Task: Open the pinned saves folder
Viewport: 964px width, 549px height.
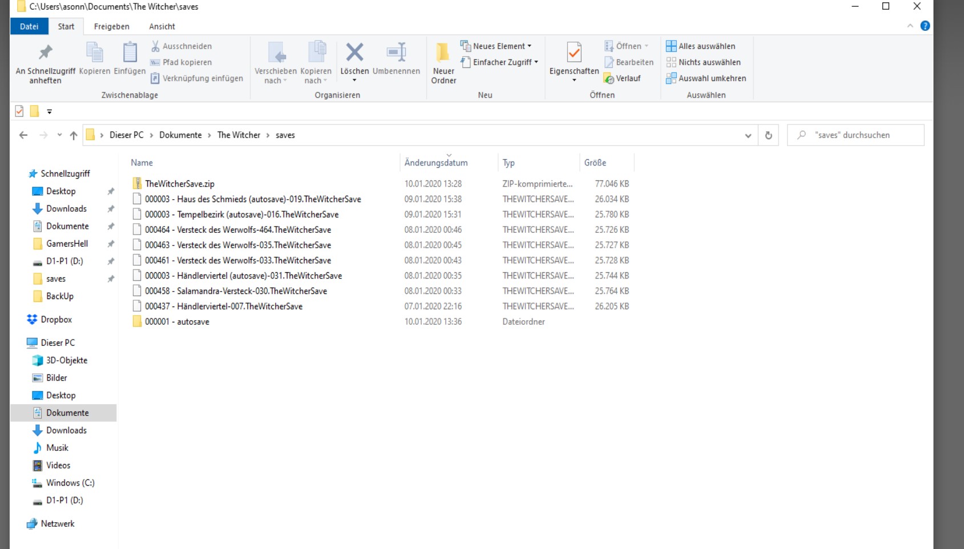Action: [56, 279]
